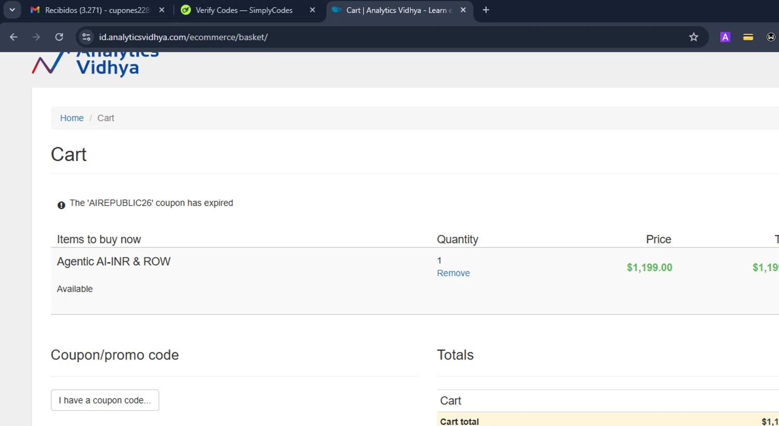Open Agentic AI-INR & ROW item
Screen dimensions: 779x426
[x=114, y=262]
